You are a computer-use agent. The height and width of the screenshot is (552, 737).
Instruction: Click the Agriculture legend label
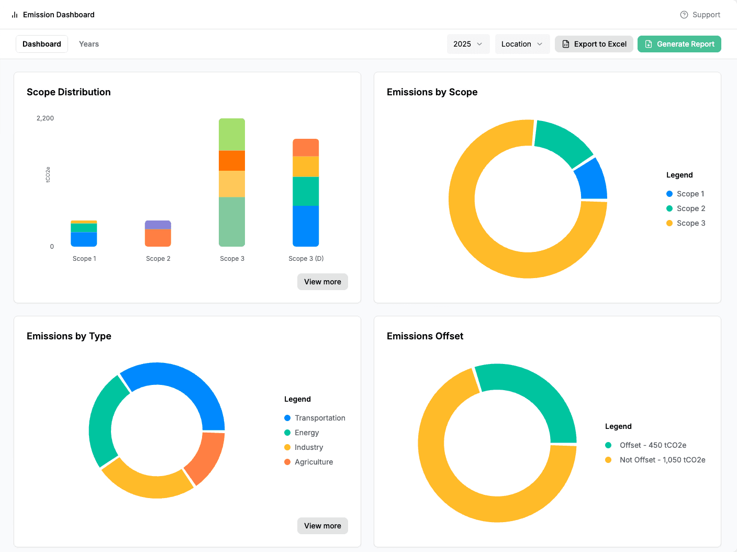(x=314, y=462)
